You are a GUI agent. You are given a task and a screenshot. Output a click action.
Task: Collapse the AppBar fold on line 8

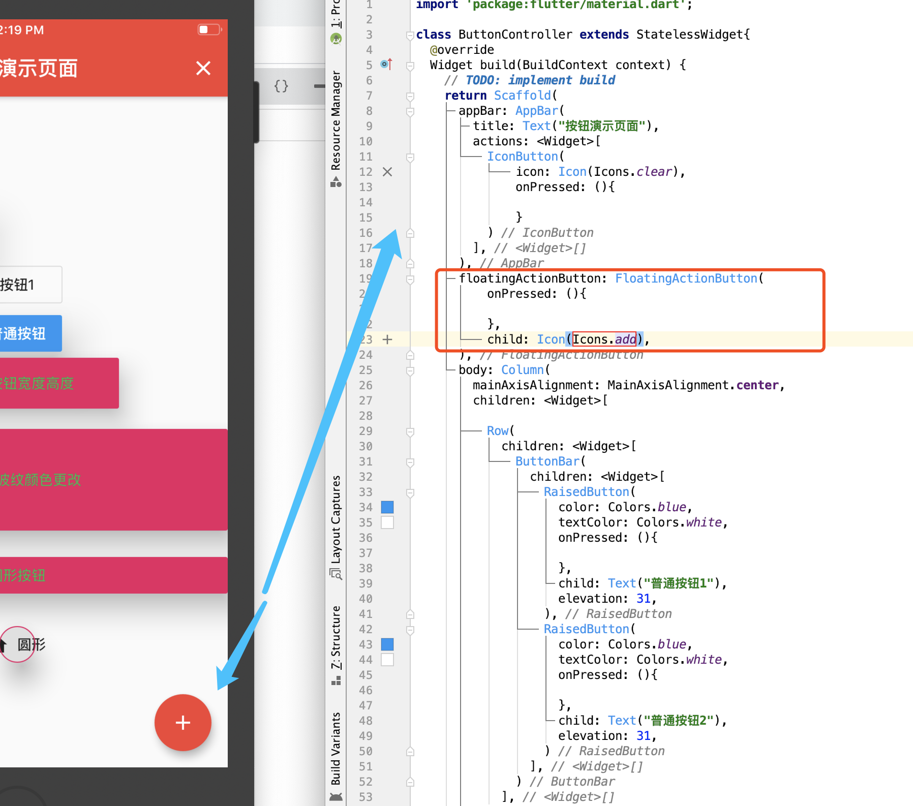(x=410, y=111)
